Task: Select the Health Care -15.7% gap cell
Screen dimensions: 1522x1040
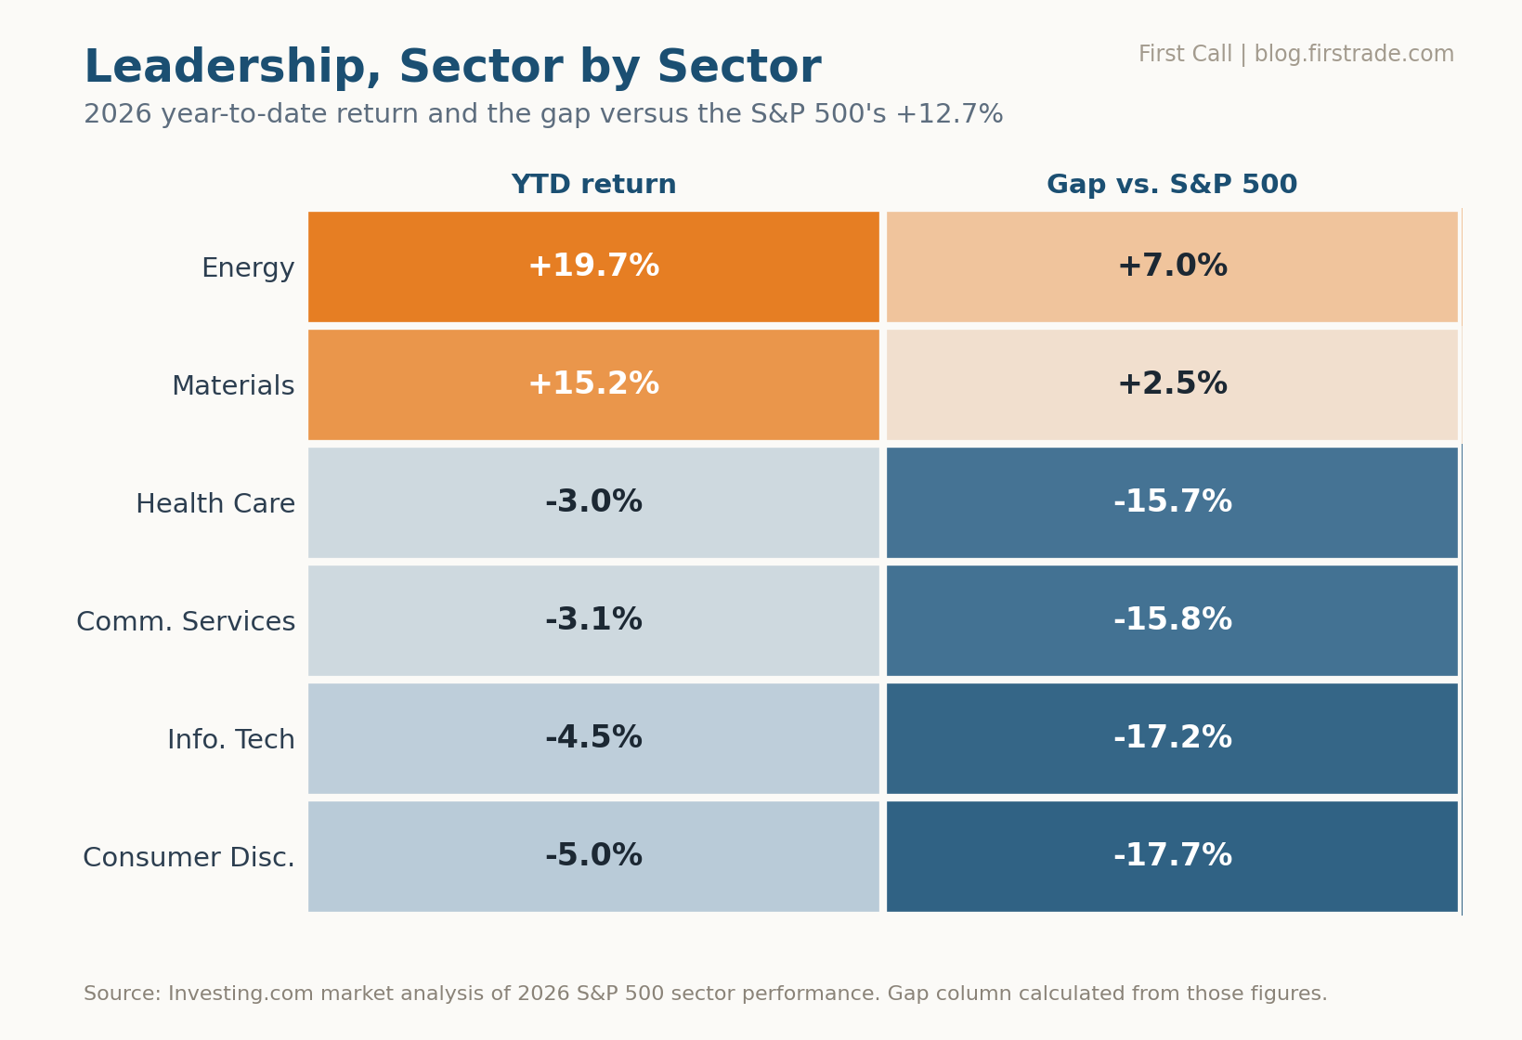Action: coord(1172,502)
